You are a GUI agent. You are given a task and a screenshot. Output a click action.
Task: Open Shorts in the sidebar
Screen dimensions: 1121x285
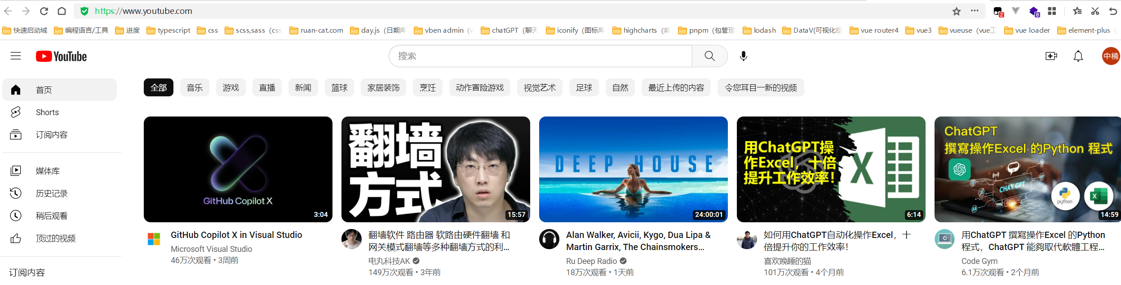click(x=59, y=112)
